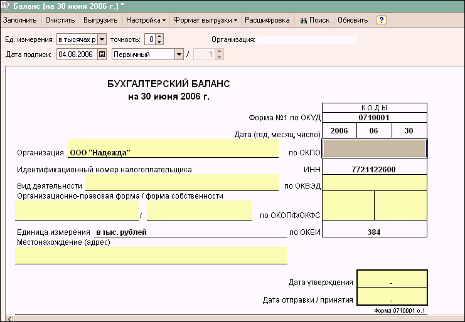Open the Формат выгрузки menu
This screenshot has height=322, width=465.
coord(205,20)
